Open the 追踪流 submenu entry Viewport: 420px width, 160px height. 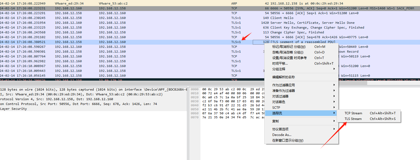pos(277,113)
